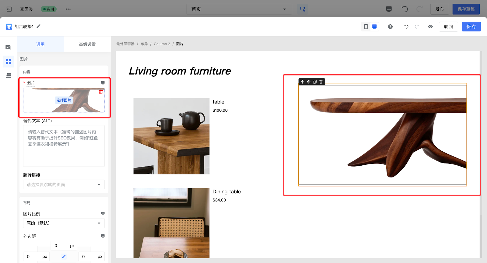
Task: Open the 图片比例 ratio dropdown
Action: 64,223
